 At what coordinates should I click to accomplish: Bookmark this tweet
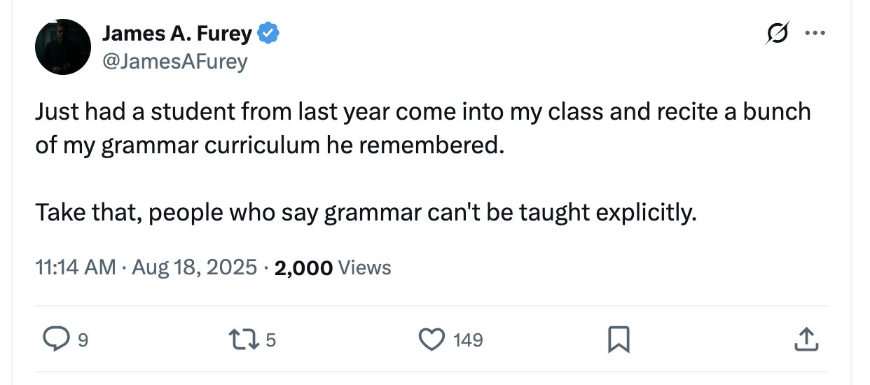pos(618,340)
